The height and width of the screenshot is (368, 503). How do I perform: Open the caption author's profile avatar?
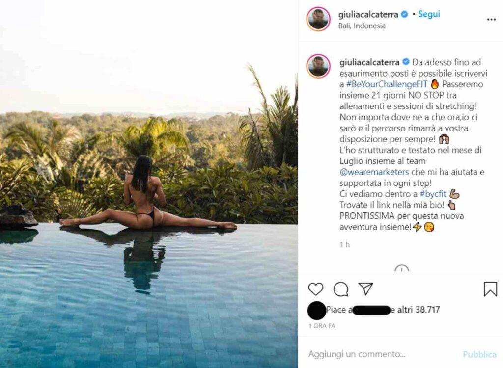pos(318,66)
